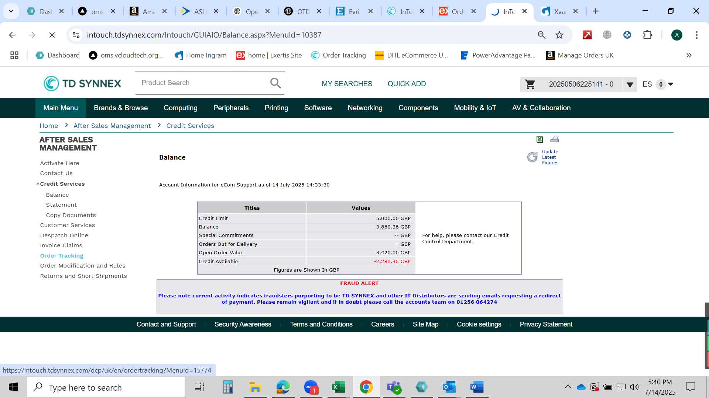The width and height of the screenshot is (709, 398).
Task: Open Statement in the sidebar
Action: click(x=61, y=205)
